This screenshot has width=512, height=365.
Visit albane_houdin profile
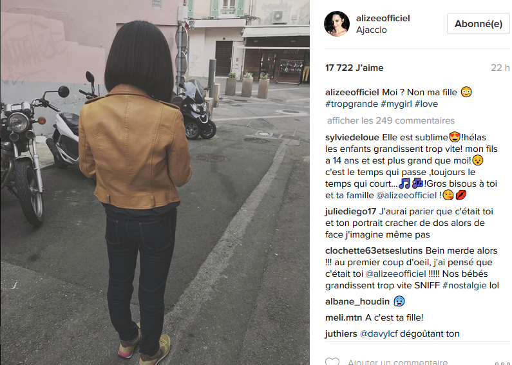pos(357,301)
